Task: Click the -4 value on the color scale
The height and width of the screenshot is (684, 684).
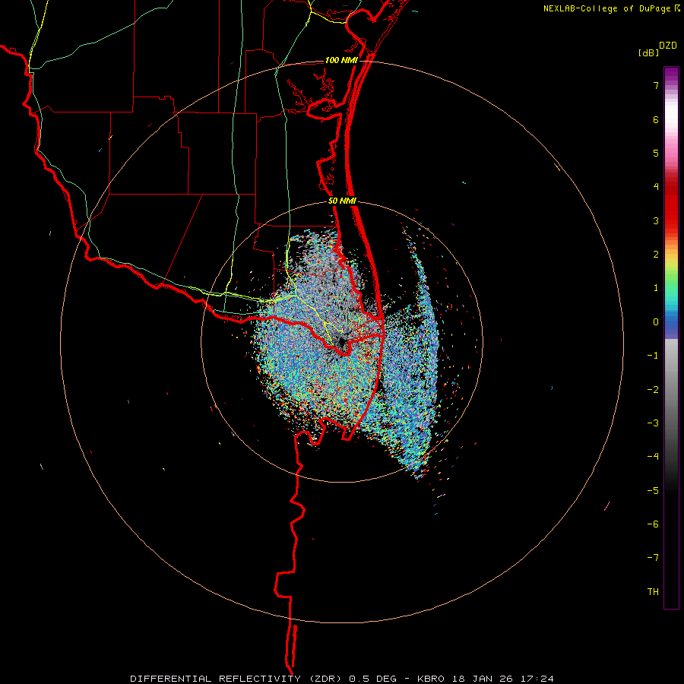Action: 653,457
